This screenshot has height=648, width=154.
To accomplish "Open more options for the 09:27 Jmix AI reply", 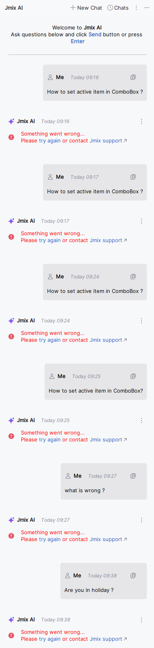I will click(142, 520).
